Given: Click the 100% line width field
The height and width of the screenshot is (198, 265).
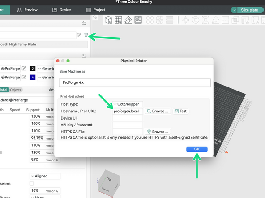Looking at the screenshot, I should pyautogui.click(x=42, y=124).
